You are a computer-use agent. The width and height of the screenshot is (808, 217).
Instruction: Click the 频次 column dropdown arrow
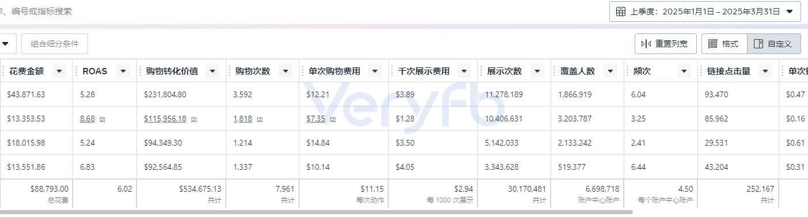point(684,71)
